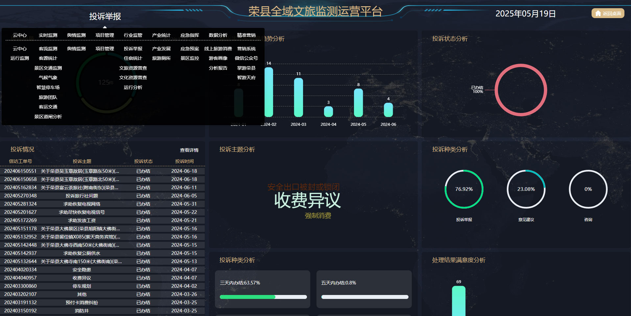Screen dimensions: 631x316
Task: Select 项目管理 in the navigation bar
Action: pos(105,35)
